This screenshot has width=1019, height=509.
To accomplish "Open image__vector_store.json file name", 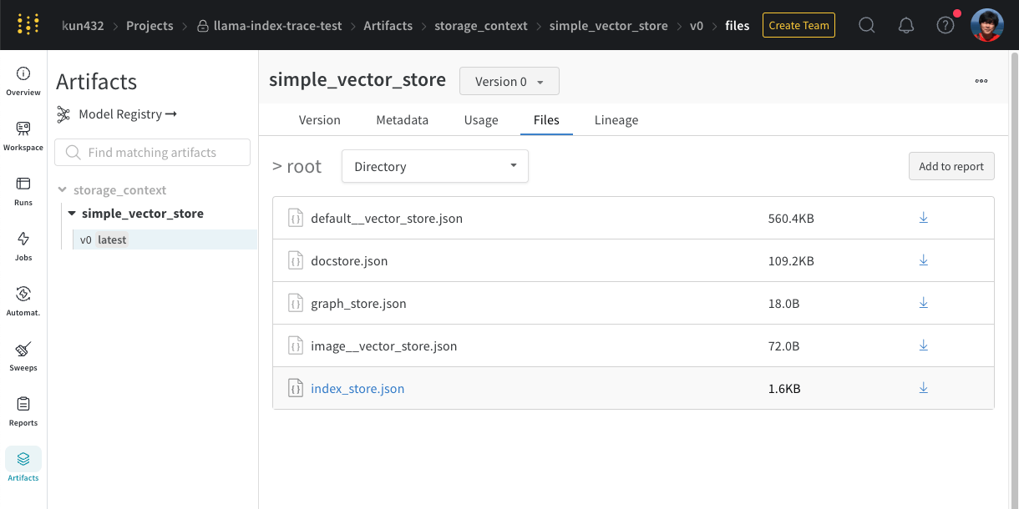I will (x=383, y=346).
